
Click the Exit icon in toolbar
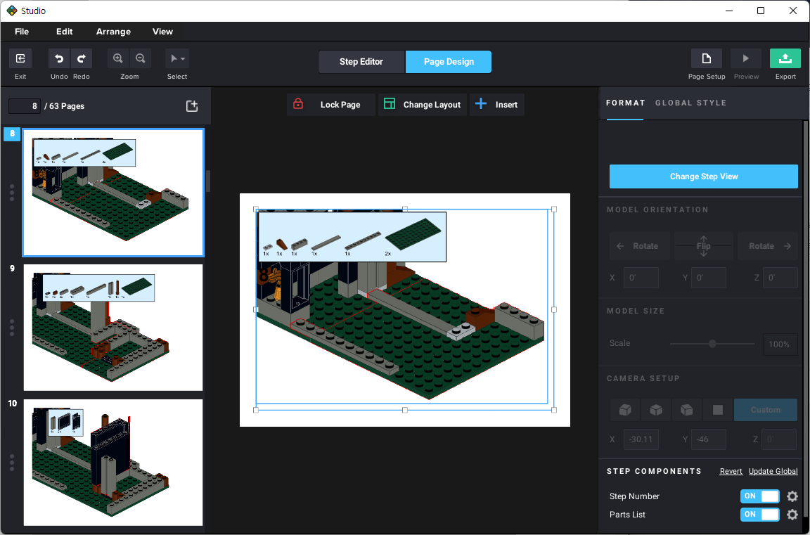pyautogui.click(x=20, y=58)
